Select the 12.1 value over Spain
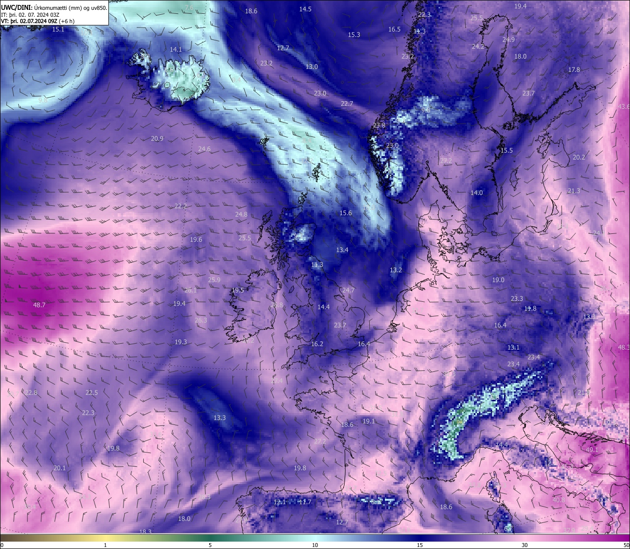The height and width of the screenshot is (549, 630). pos(280,502)
